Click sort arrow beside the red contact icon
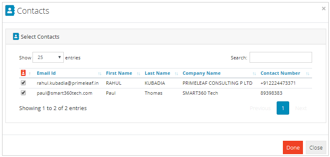The height and width of the screenshot is (157, 330). pos(30,74)
